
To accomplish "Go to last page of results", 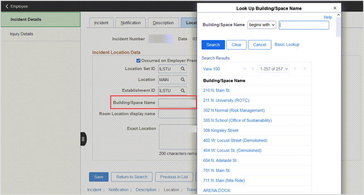I will [x=305, y=69].
